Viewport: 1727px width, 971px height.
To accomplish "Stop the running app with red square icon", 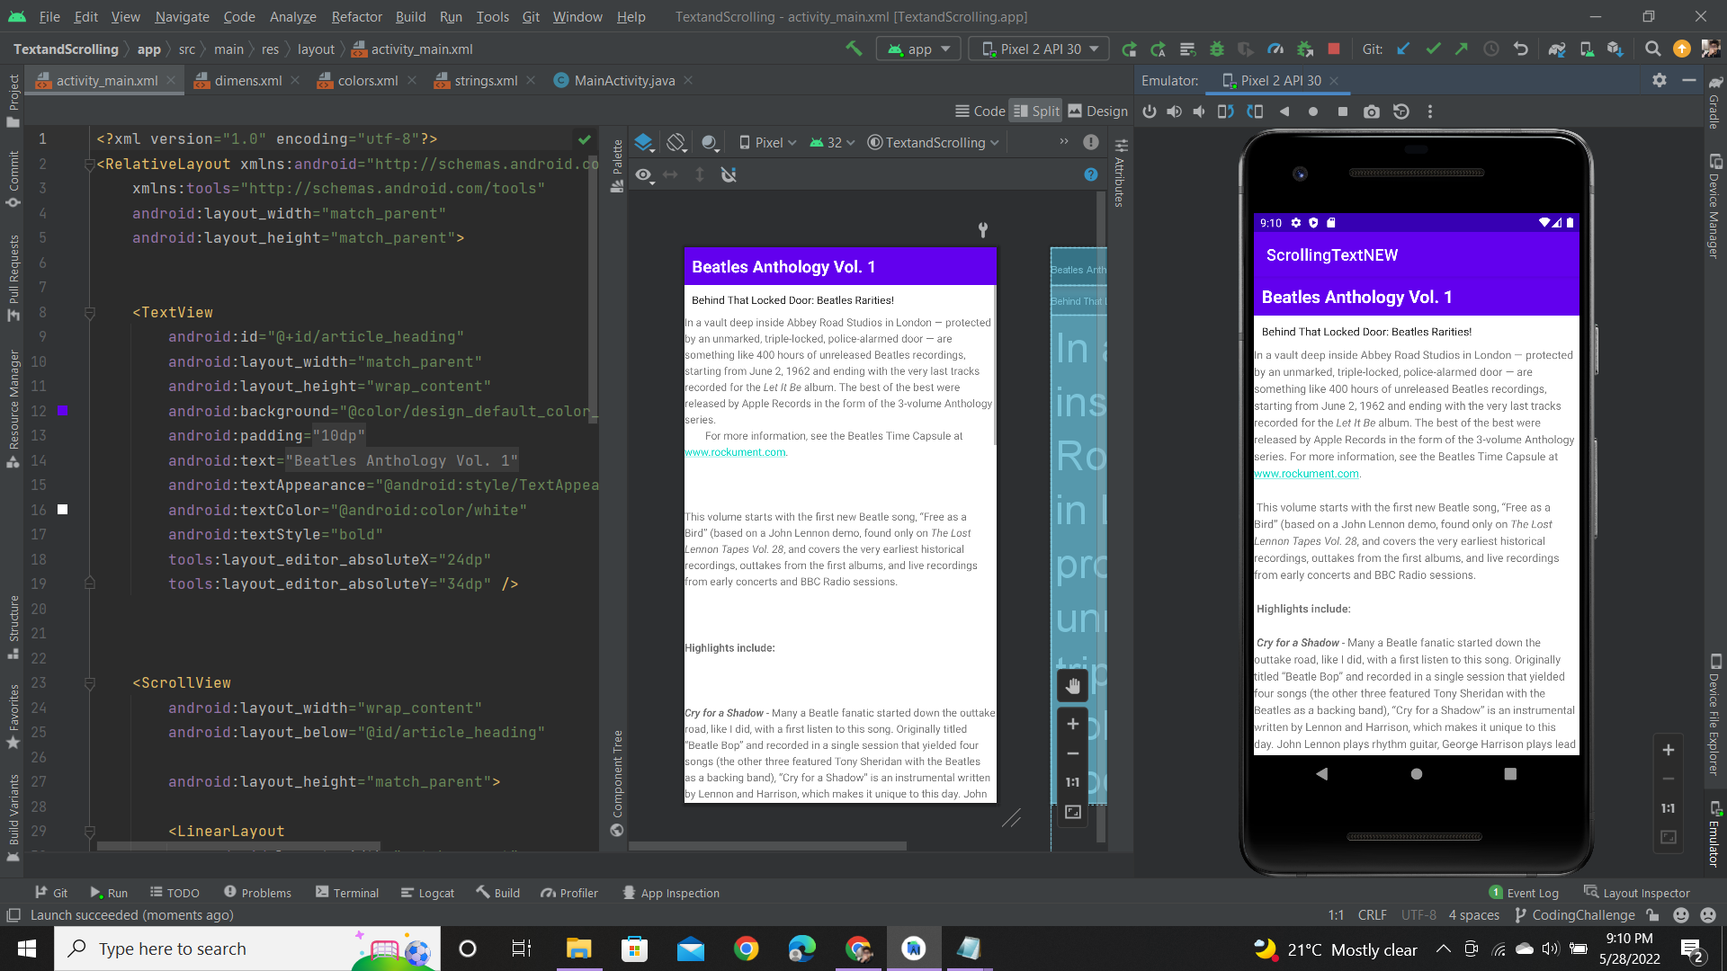I will (x=1335, y=49).
